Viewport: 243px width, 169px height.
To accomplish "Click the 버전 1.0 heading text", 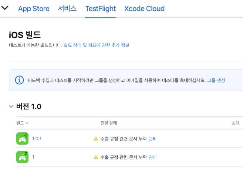I will 29,107.
